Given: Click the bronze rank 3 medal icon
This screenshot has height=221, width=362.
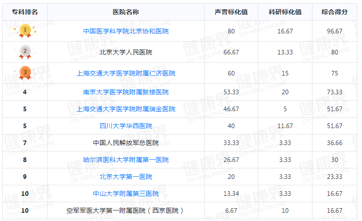Looking at the screenshot, I should pyautogui.click(x=25, y=73).
